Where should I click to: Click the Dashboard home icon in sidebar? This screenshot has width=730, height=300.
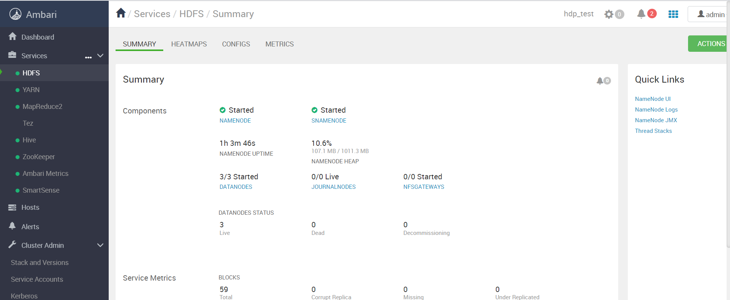(x=13, y=36)
